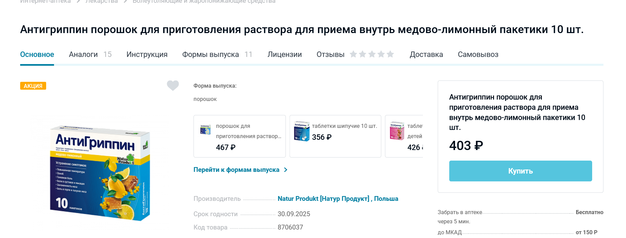
Task: Click the Аналоги count 15
Action: click(x=107, y=55)
